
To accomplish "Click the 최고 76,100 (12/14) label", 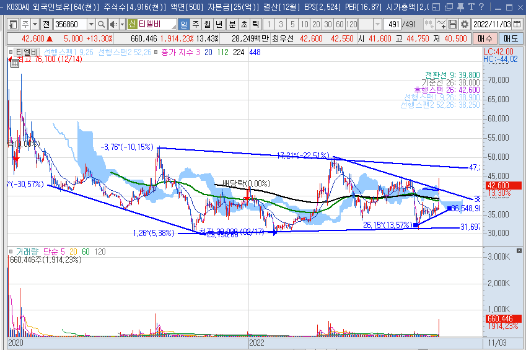I will 50,59.
